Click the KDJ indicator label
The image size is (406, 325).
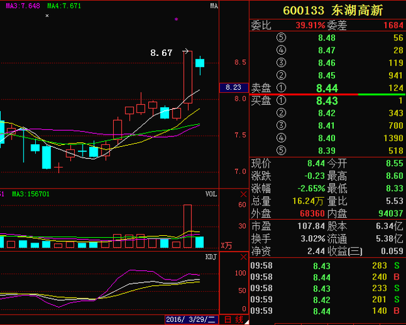(x=211, y=257)
